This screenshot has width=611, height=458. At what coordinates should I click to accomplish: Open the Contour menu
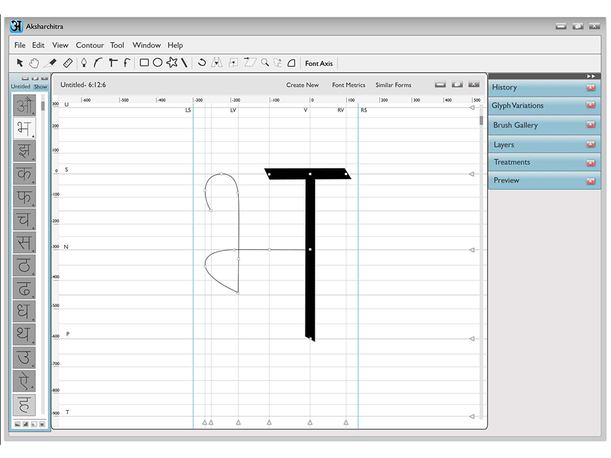(90, 45)
